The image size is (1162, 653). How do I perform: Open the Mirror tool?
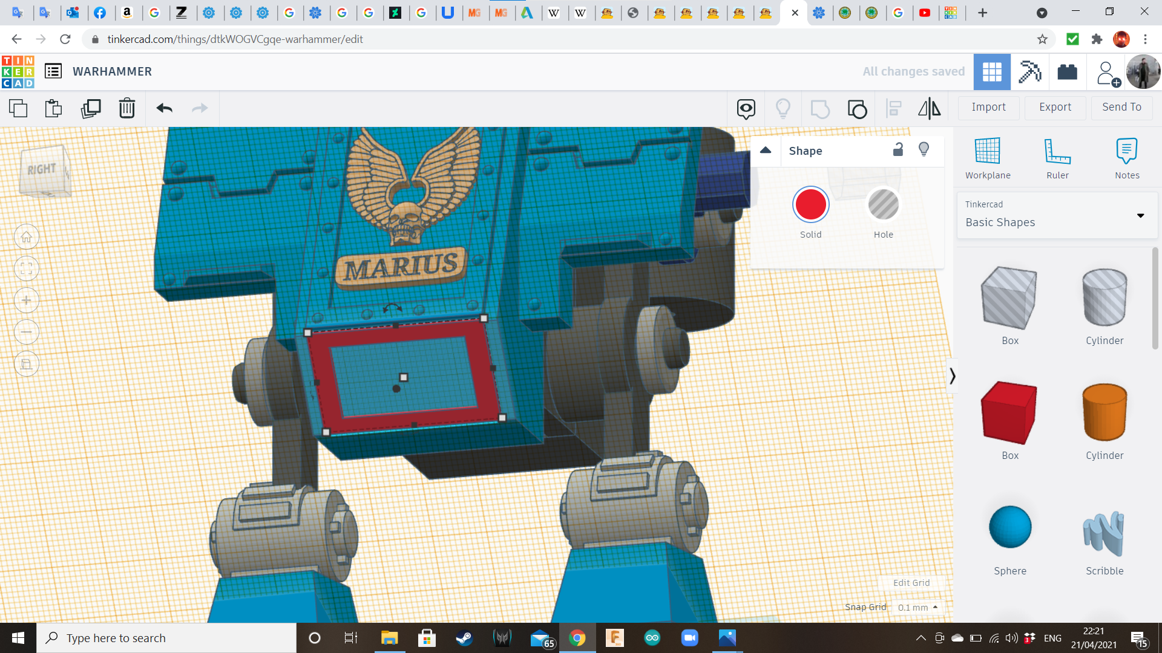coord(929,109)
